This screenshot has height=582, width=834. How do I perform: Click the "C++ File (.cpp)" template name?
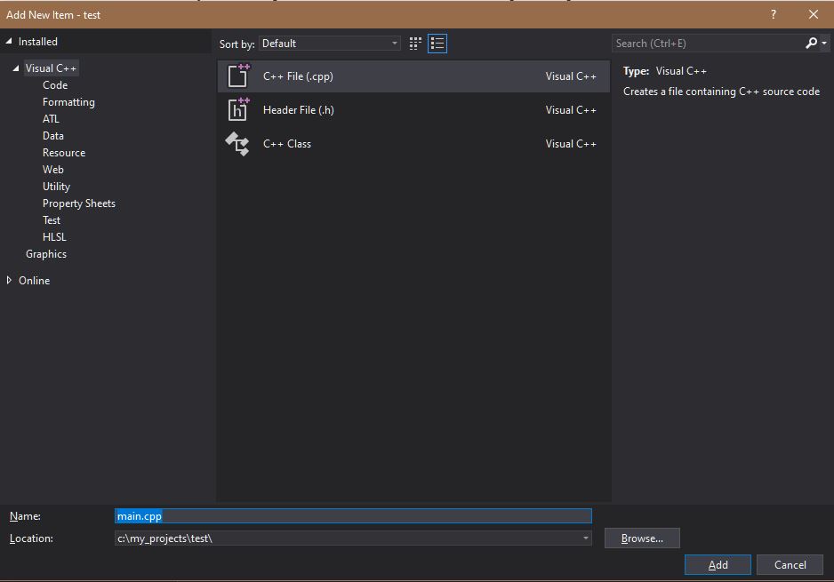298,76
